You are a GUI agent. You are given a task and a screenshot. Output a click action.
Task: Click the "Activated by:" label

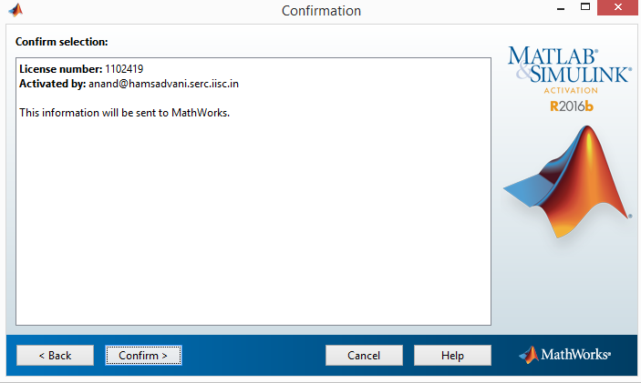(x=52, y=84)
